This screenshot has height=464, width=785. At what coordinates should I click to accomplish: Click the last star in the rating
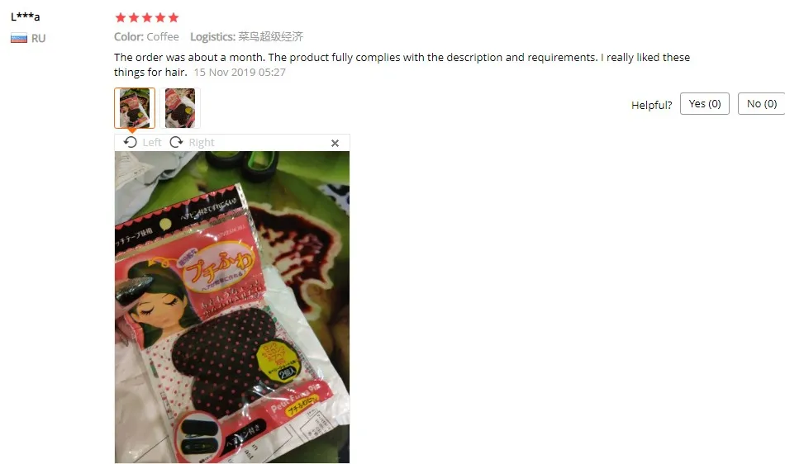point(174,18)
